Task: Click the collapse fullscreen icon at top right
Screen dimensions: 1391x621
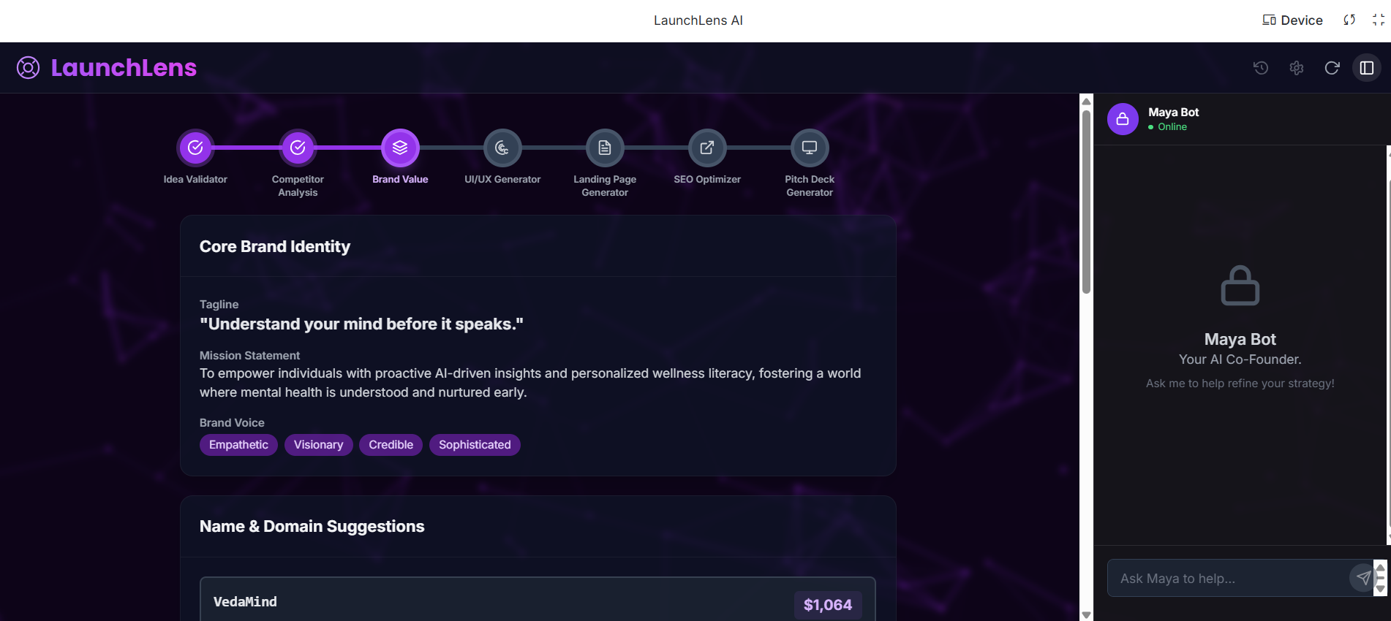Action: click(1379, 20)
